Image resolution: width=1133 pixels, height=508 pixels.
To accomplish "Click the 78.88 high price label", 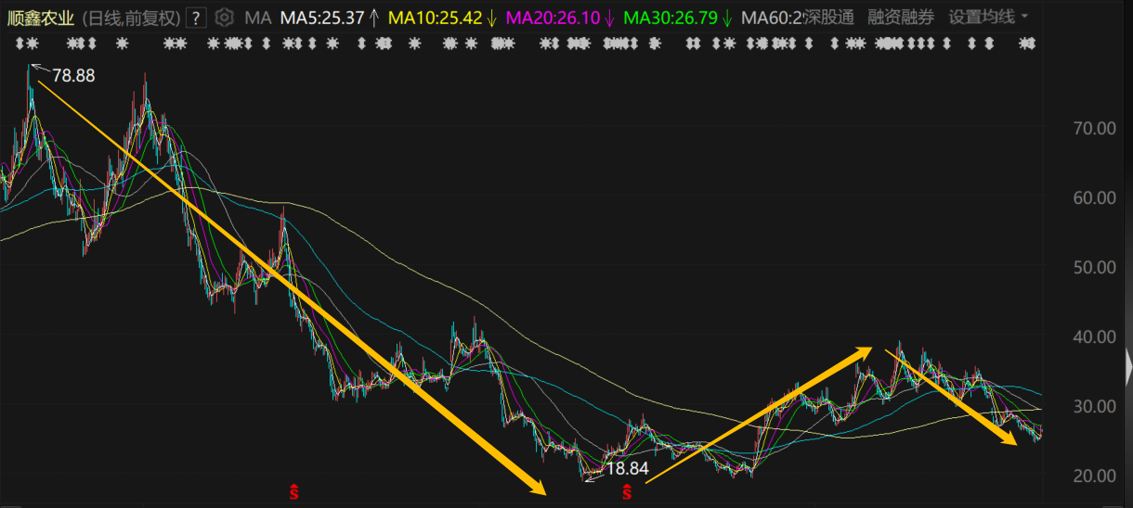I will 73,76.
